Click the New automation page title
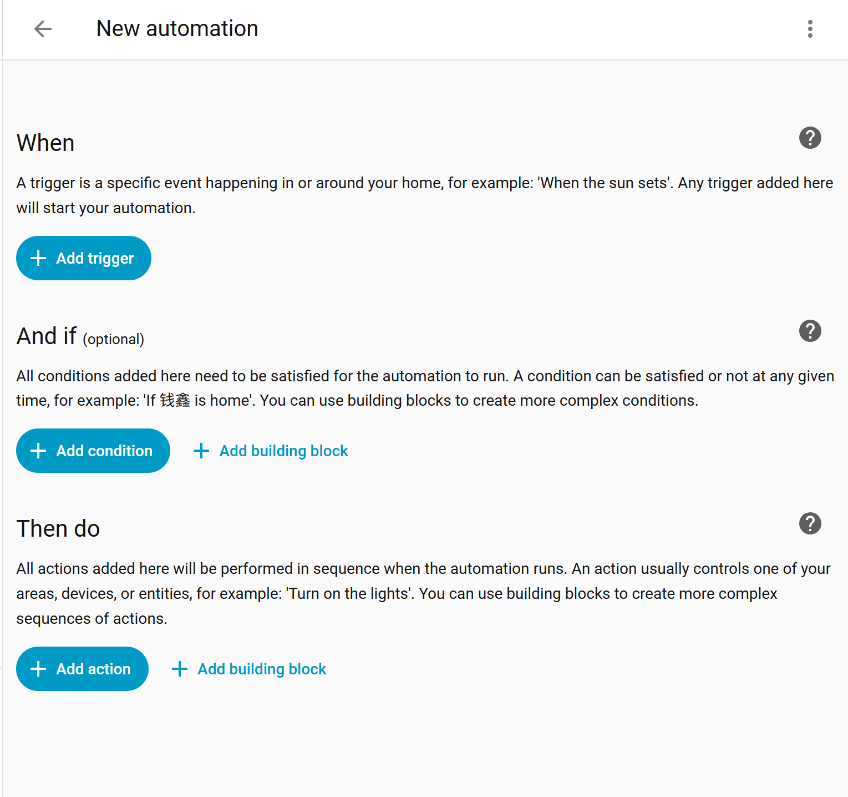This screenshot has width=848, height=797. (177, 29)
